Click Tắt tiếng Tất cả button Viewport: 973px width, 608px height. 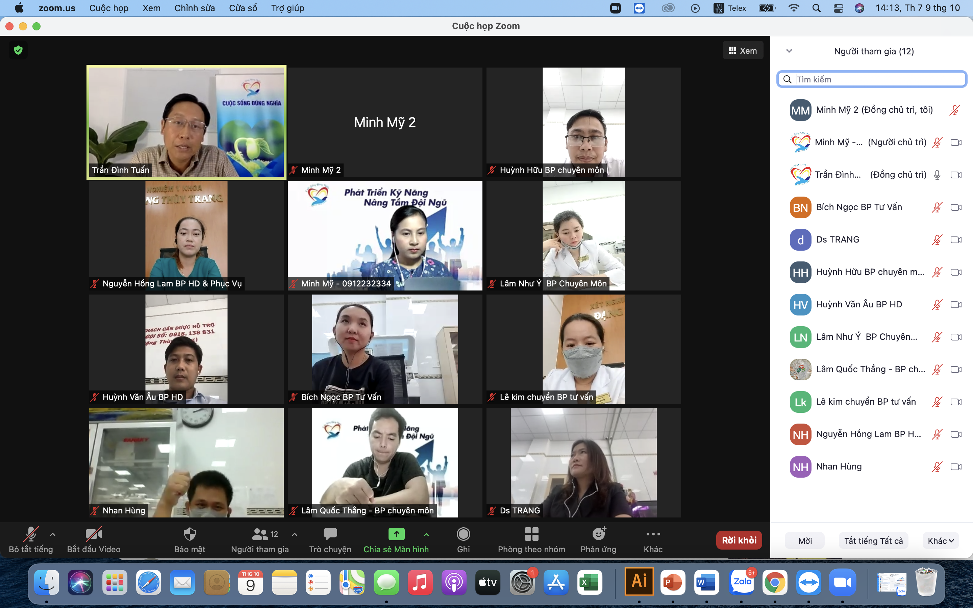tap(873, 541)
